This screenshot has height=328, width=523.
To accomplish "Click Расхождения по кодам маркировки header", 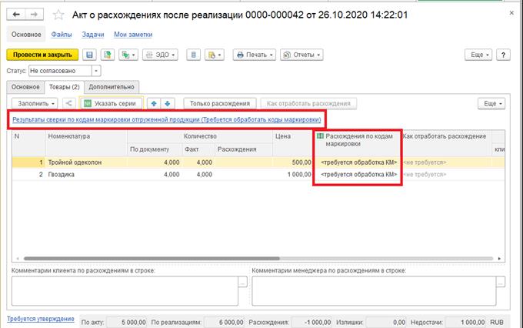I will [357, 143].
